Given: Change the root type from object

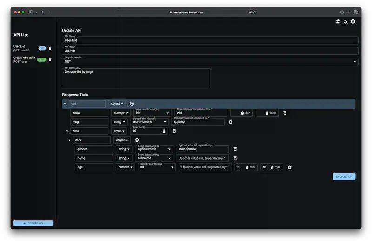Looking at the screenshot, I should (x=117, y=104).
